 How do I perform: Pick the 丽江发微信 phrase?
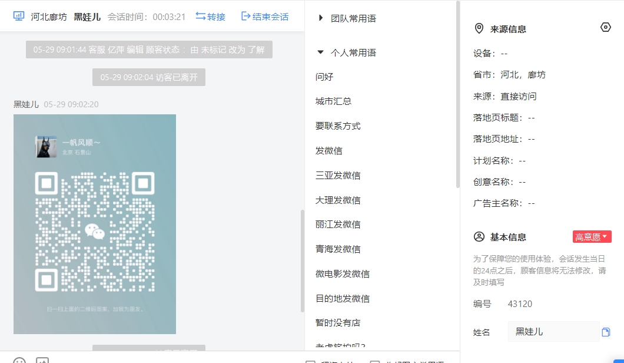[x=338, y=225]
